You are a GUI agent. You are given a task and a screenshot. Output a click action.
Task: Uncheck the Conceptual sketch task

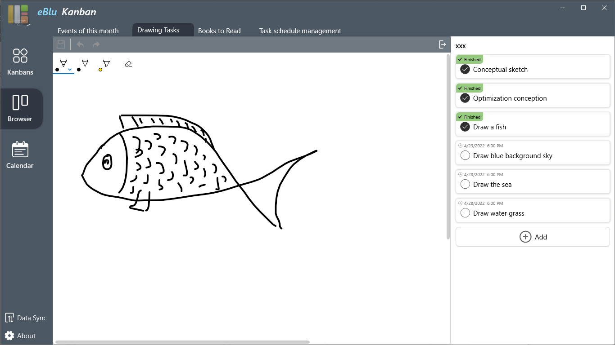(465, 69)
